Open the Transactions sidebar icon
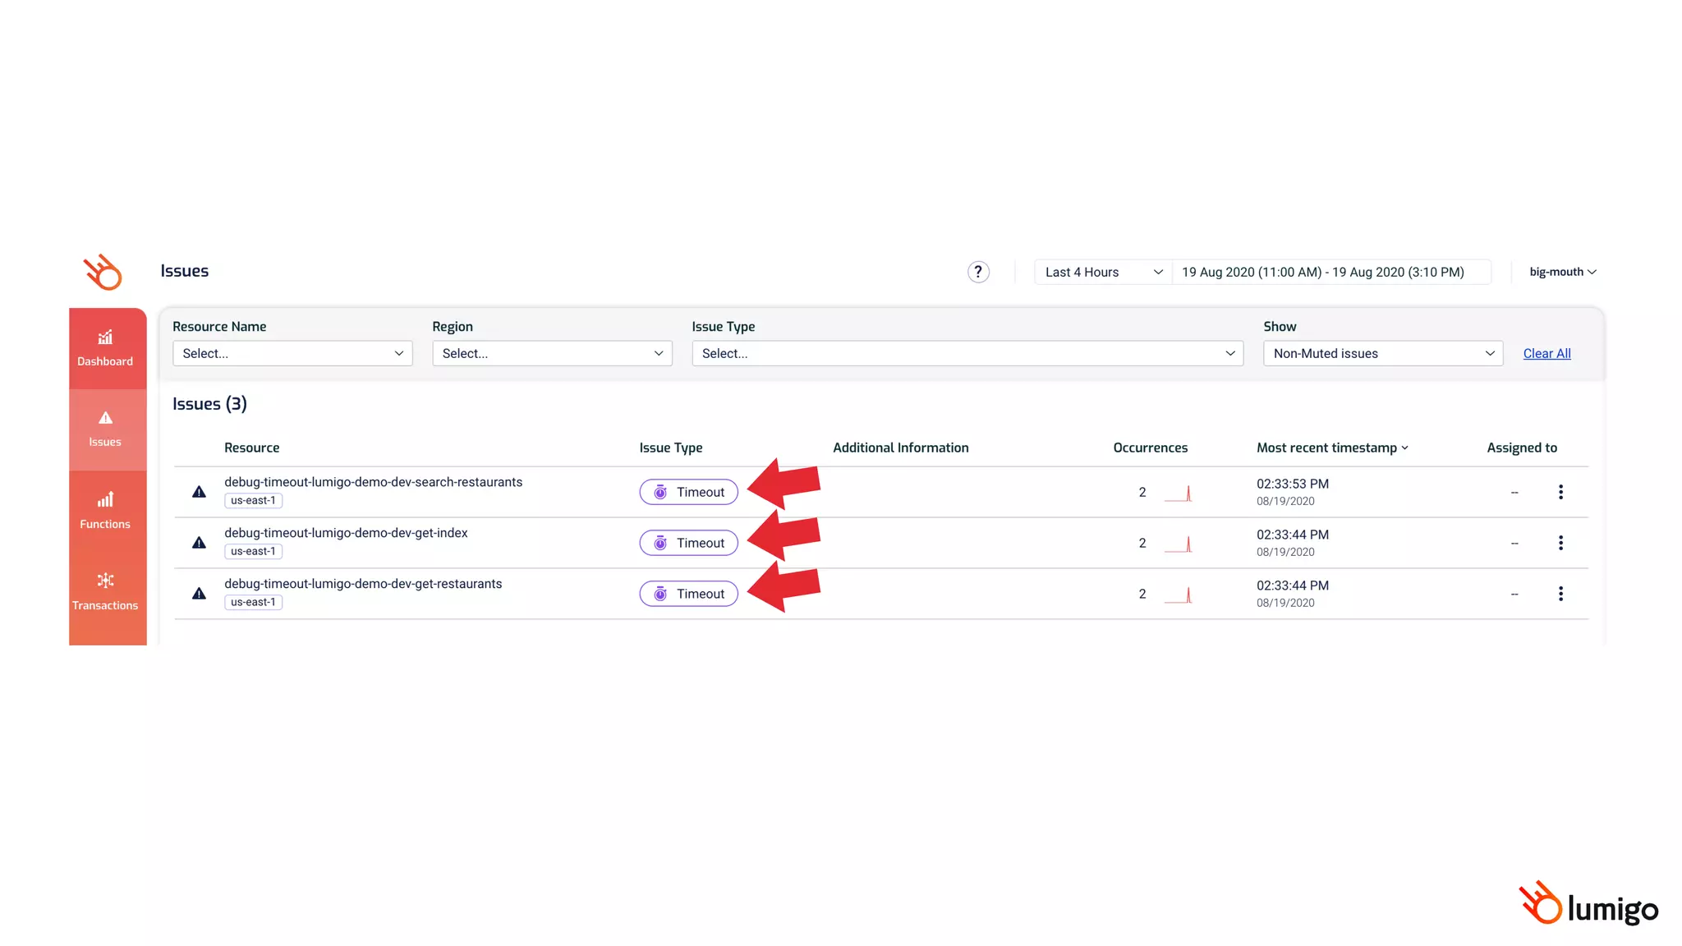1682x946 pixels. [x=105, y=592]
